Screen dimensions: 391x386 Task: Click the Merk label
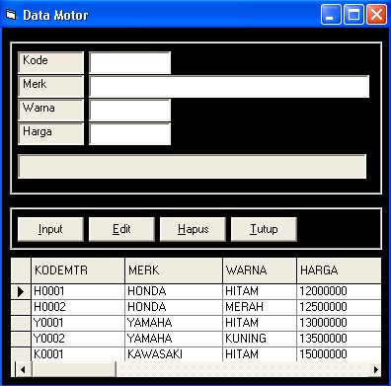pyautogui.click(x=51, y=86)
